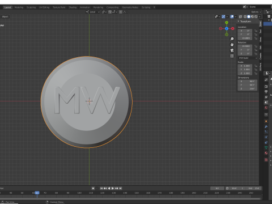Click the play animation button
This screenshot has height=204, width=272.
(113, 188)
